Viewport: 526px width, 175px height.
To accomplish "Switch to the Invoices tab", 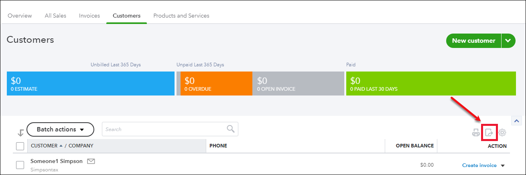I will (x=89, y=16).
